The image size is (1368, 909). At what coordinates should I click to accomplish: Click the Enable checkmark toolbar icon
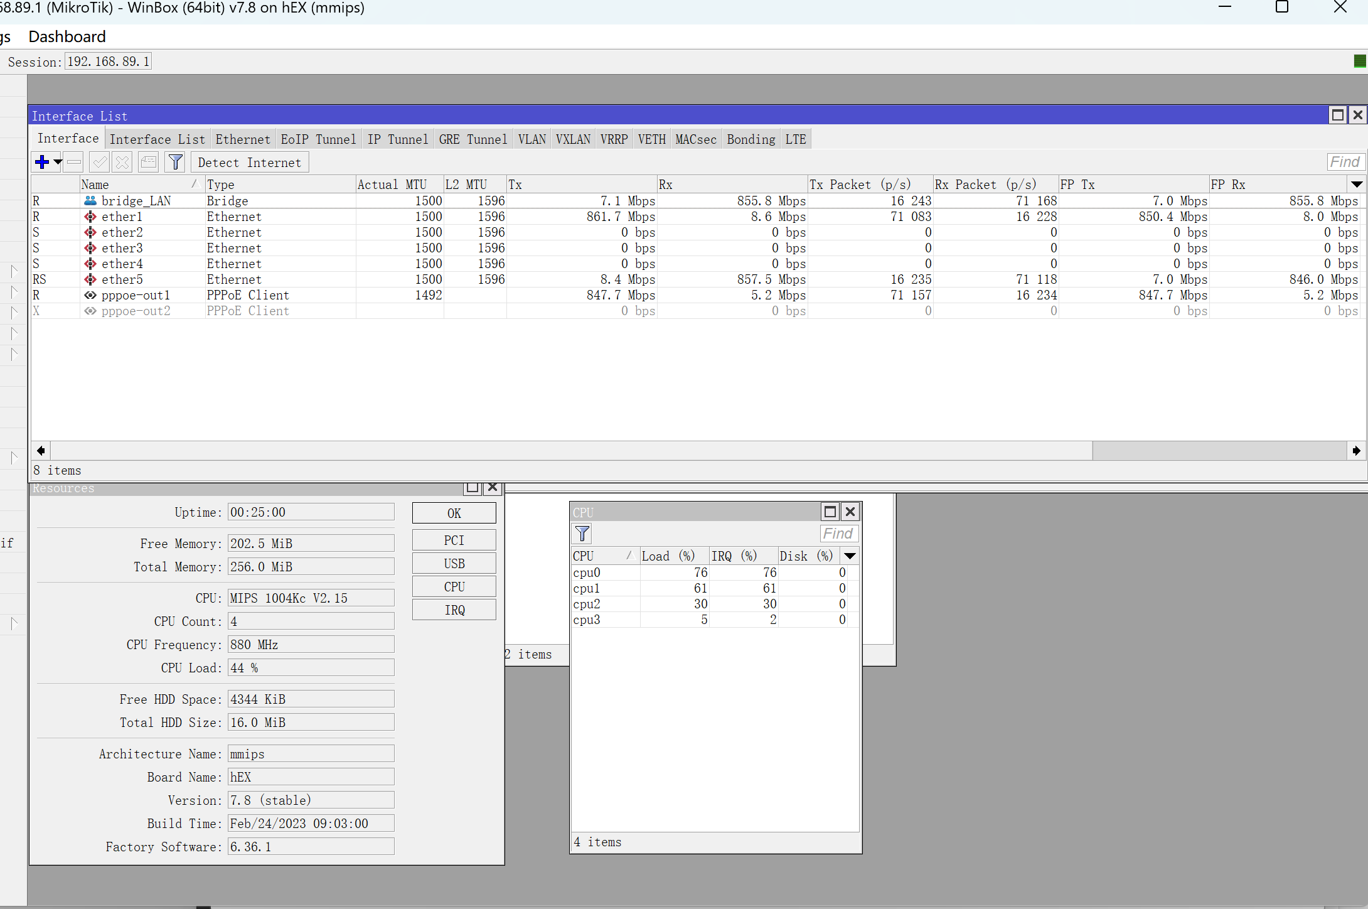(x=99, y=163)
